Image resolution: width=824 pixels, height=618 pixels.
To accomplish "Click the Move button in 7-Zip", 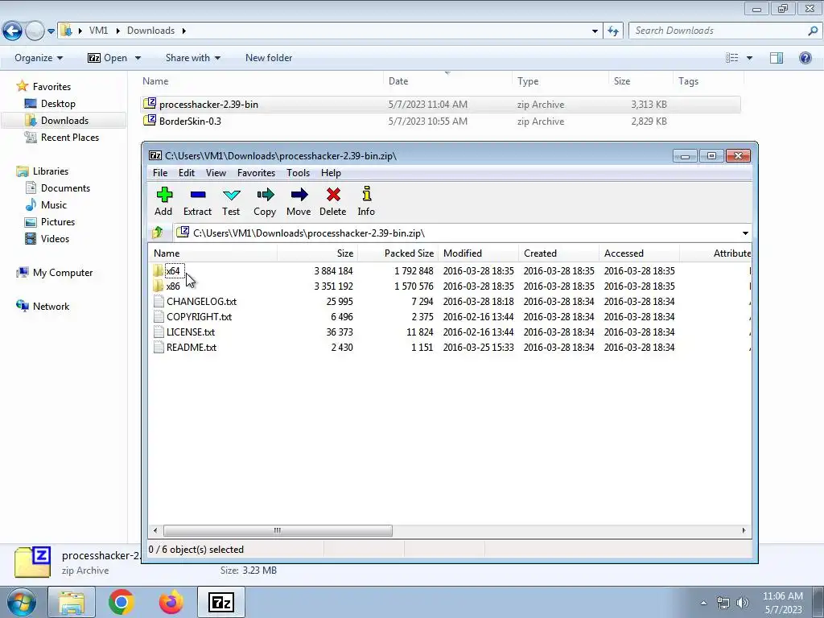I will pos(299,201).
